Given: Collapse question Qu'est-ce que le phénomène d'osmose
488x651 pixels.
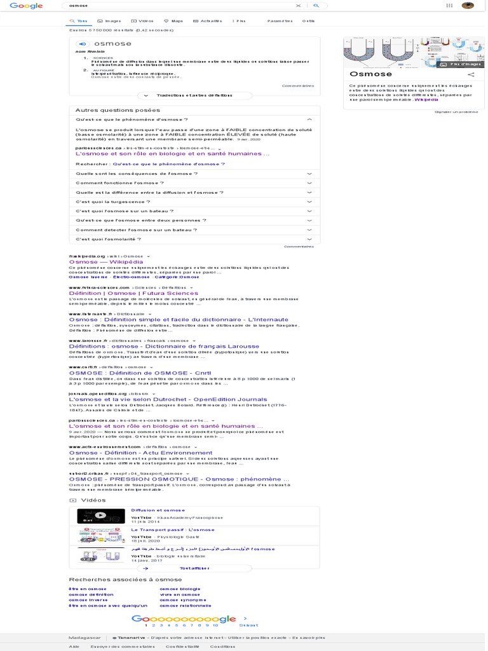Looking at the screenshot, I should 194,120.
